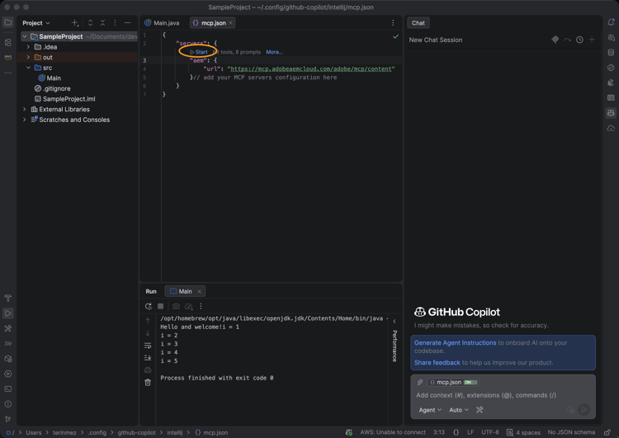This screenshot has height=438, width=619.
Task: Start a new chat with the plus icon
Action: pos(592,40)
